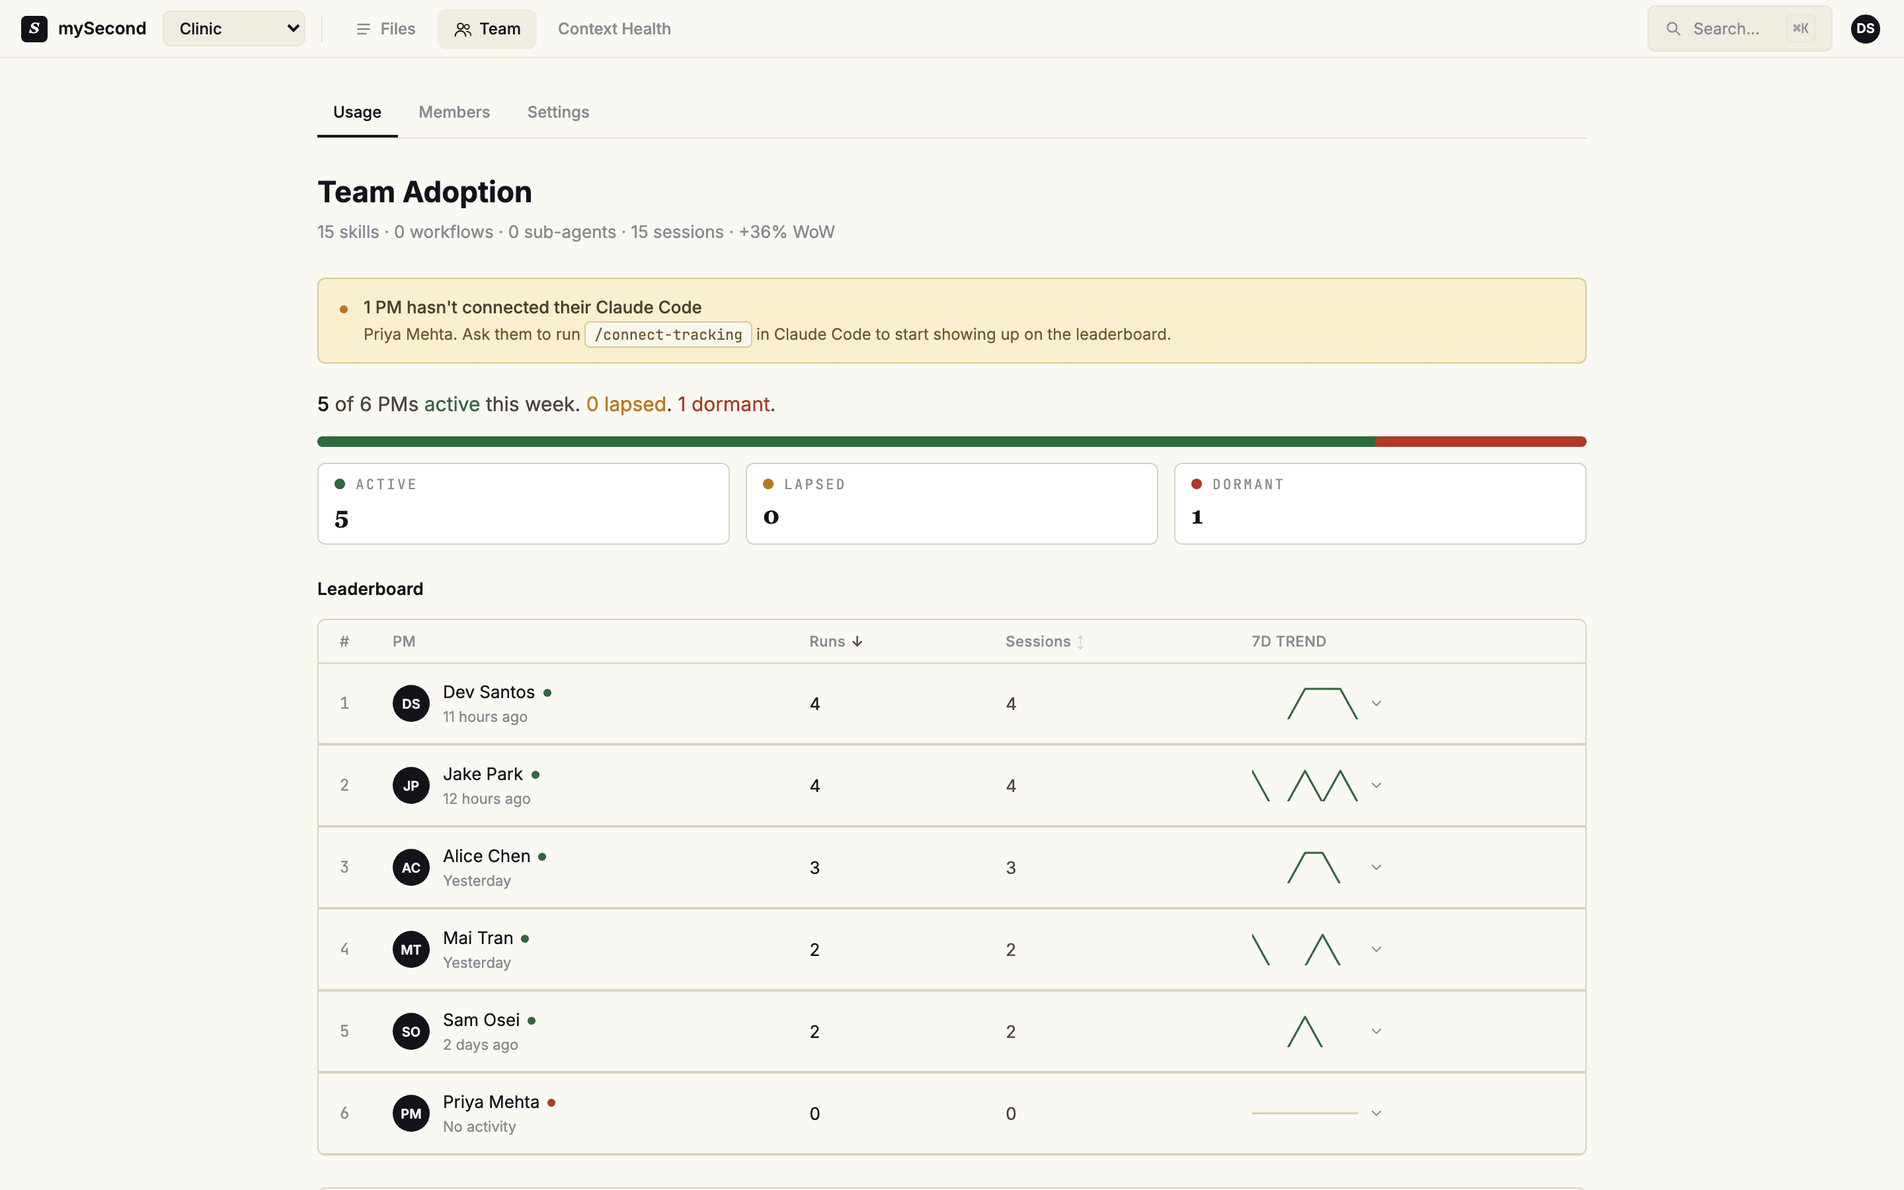The image size is (1904, 1190).
Task: Go to the Files tab
Action: (x=385, y=28)
